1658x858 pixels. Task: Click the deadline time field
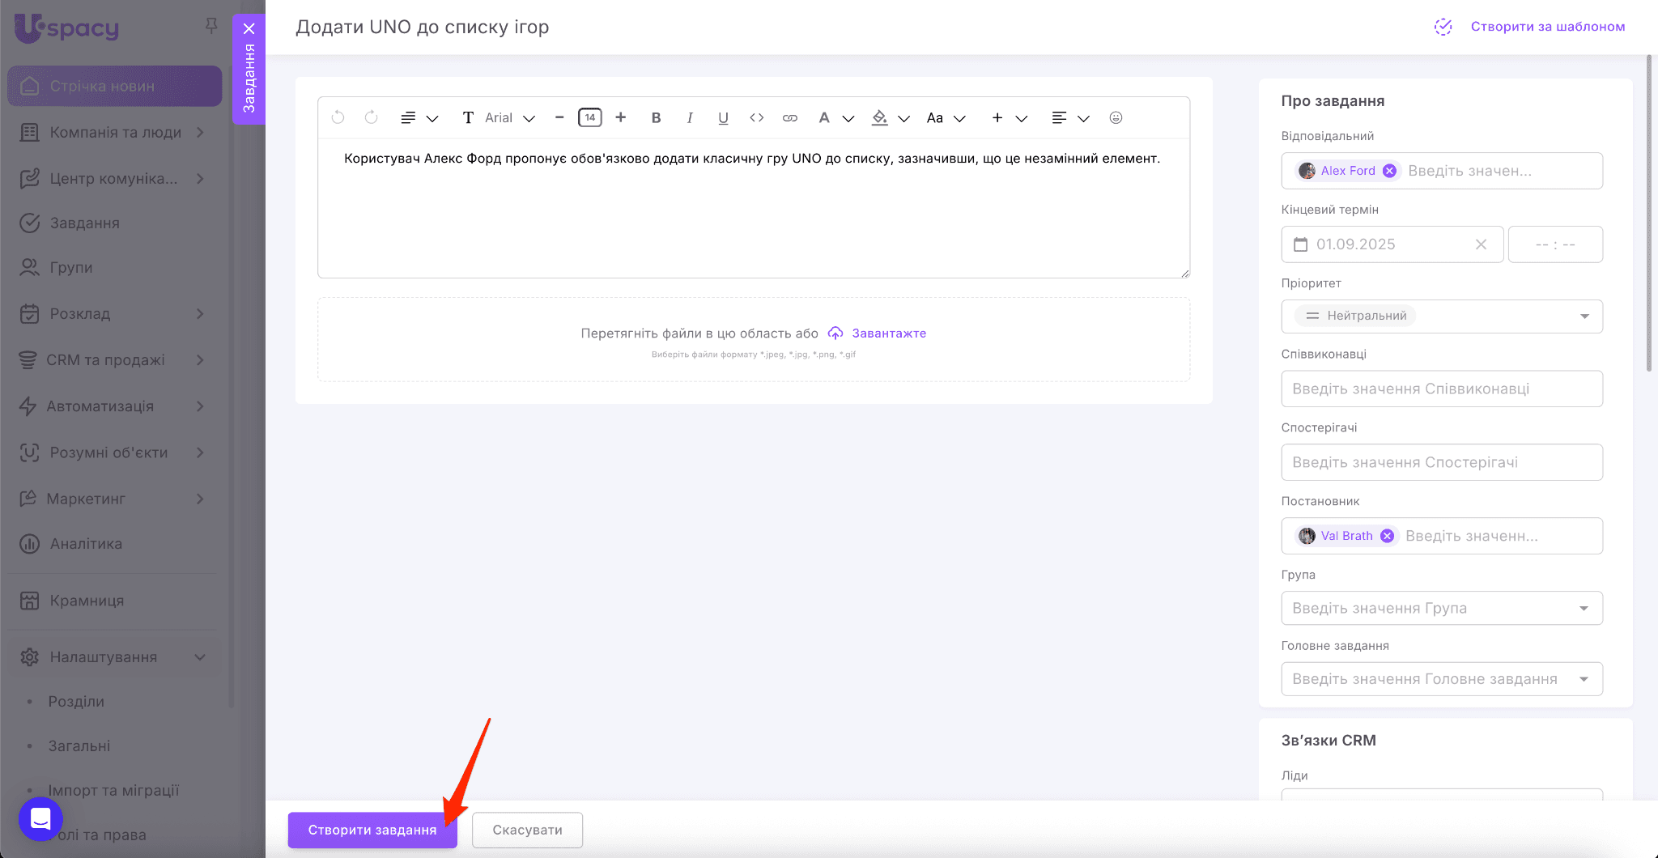1555,244
